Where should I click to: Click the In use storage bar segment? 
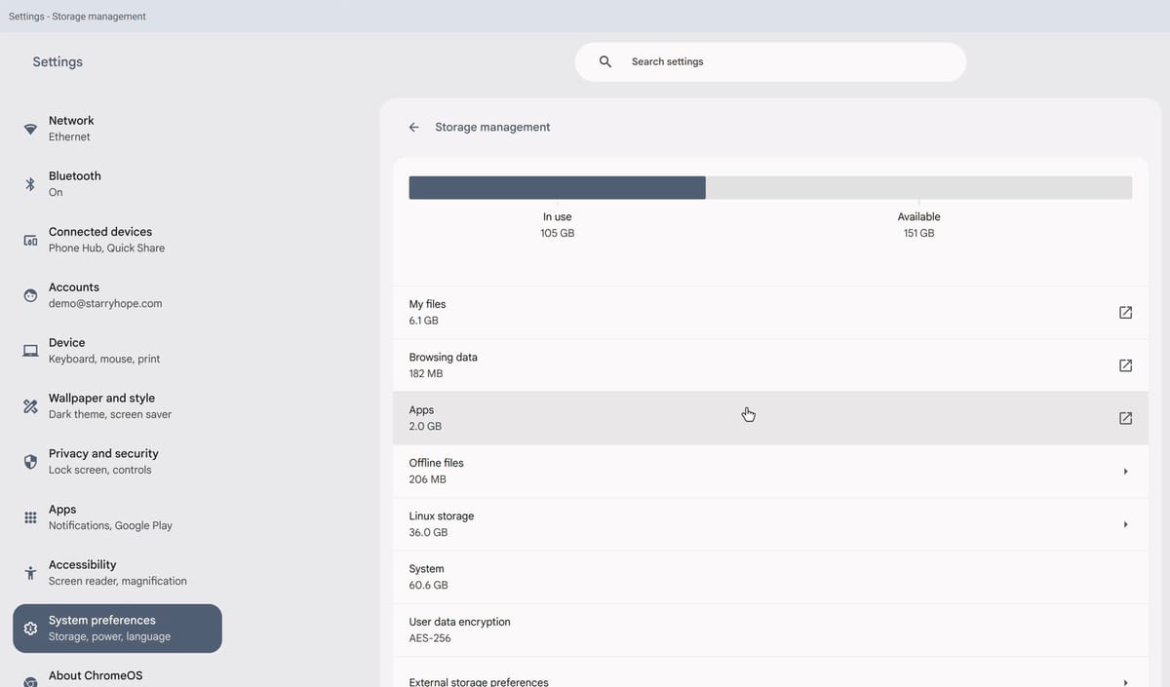557,188
